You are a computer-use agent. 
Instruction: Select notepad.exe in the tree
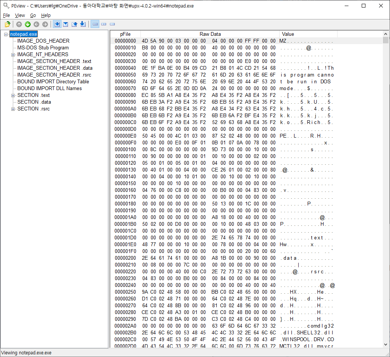click(24, 34)
